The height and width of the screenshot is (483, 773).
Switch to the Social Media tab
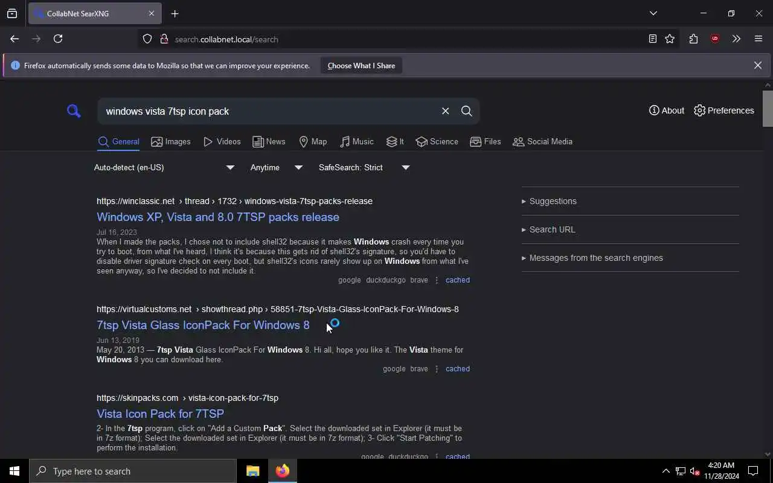pos(542,141)
